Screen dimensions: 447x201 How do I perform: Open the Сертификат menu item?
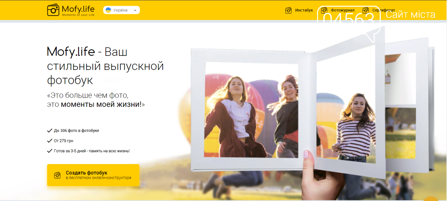383,10
